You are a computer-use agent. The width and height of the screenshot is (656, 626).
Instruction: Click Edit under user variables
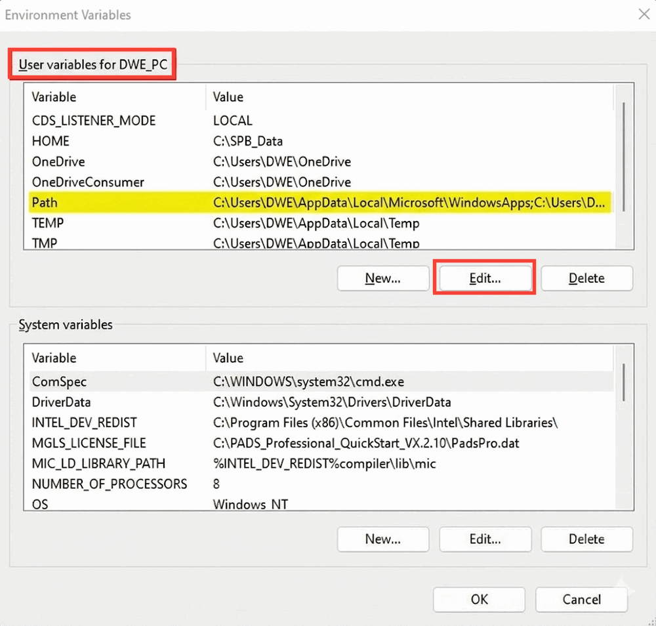pyautogui.click(x=484, y=278)
